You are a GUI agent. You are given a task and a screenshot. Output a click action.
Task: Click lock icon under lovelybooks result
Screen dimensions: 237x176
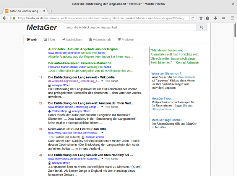[49, 163]
